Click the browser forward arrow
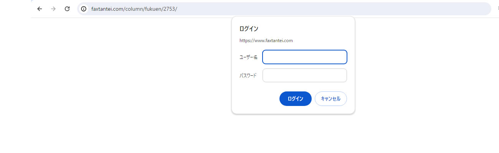The height and width of the screenshot is (153, 499). click(53, 9)
